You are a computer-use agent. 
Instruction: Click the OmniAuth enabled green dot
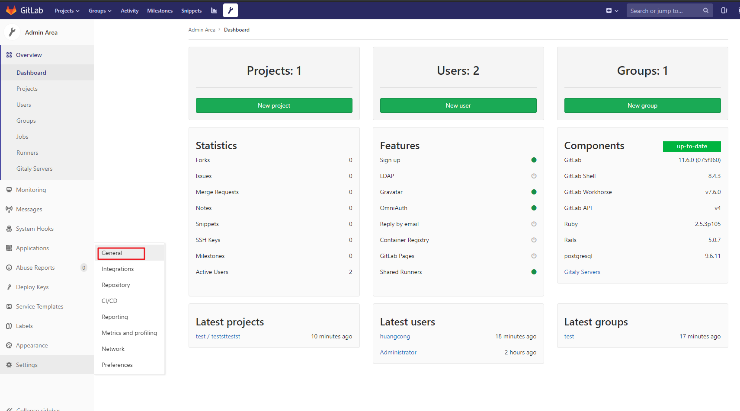click(x=534, y=208)
